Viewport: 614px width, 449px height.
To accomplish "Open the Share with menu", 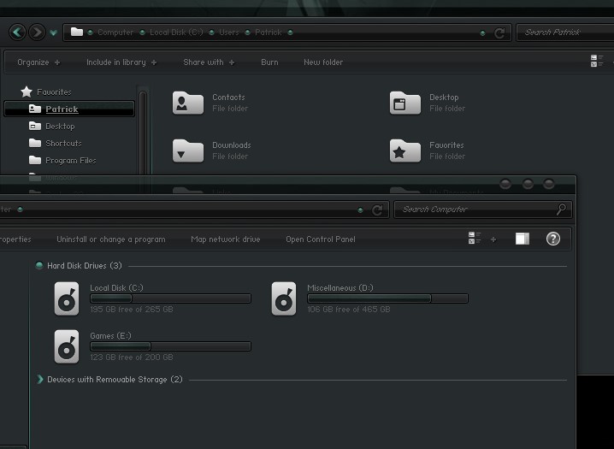I will [x=208, y=62].
